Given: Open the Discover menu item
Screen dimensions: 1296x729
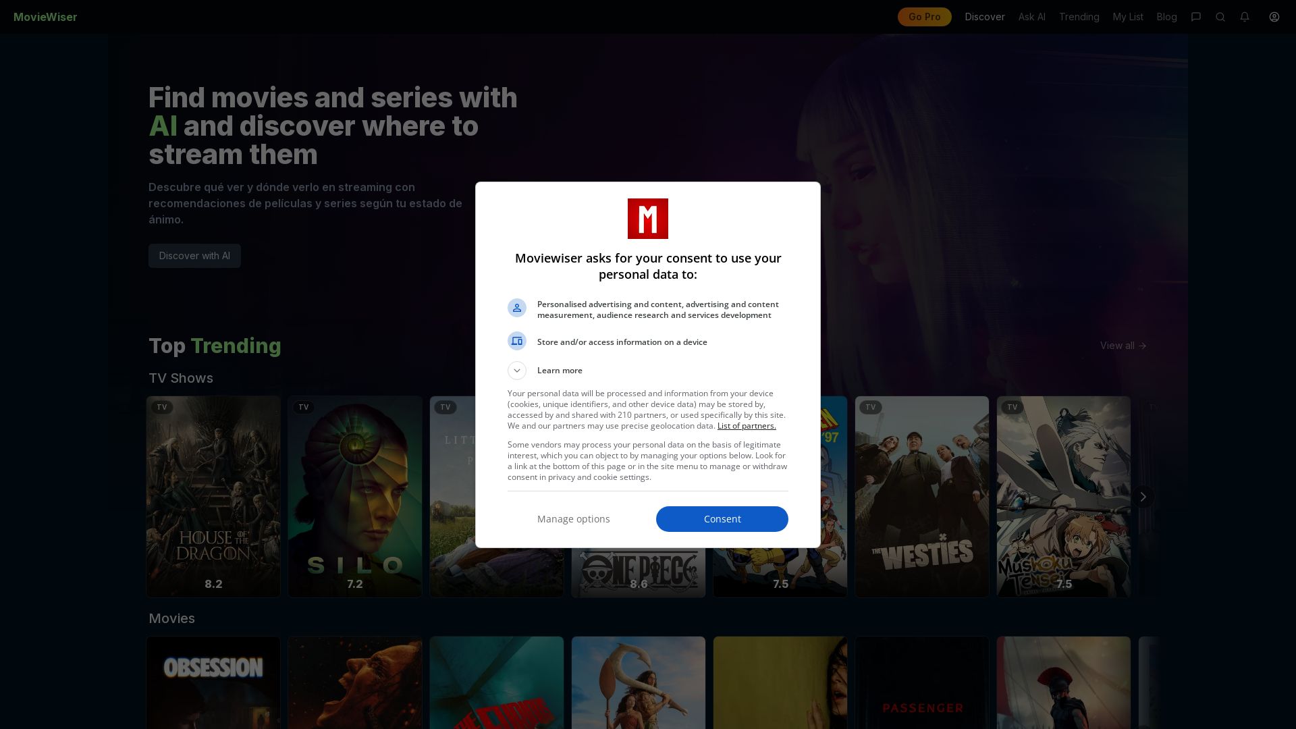Looking at the screenshot, I should pos(985,17).
